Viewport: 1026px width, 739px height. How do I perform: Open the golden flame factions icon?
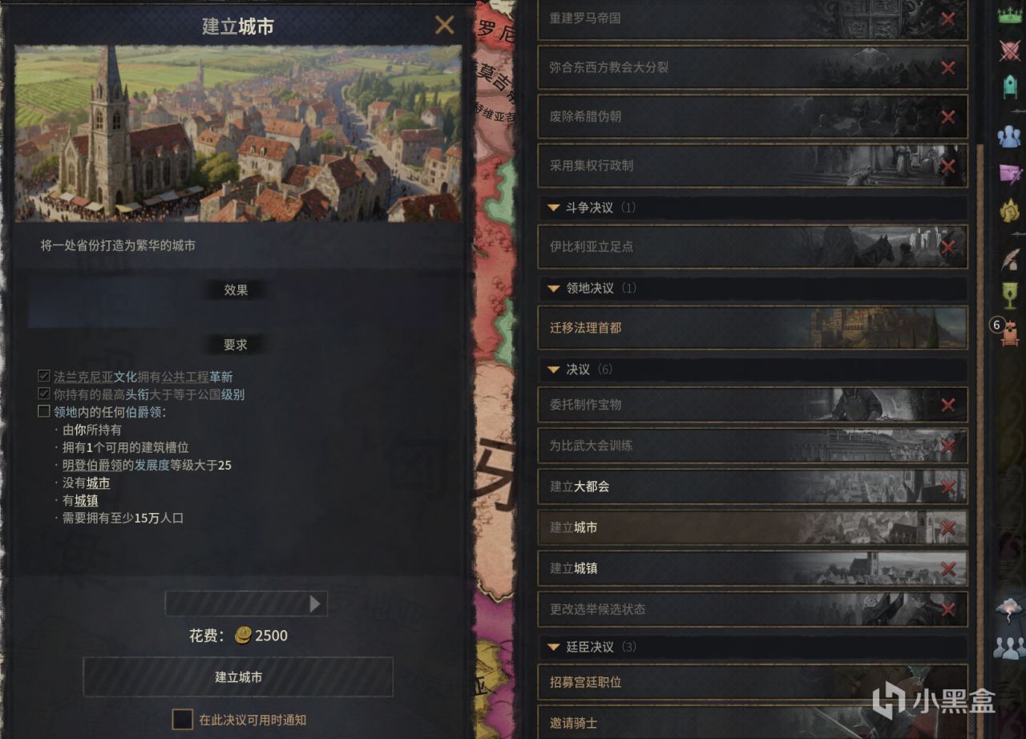[x=1009, y=211]
